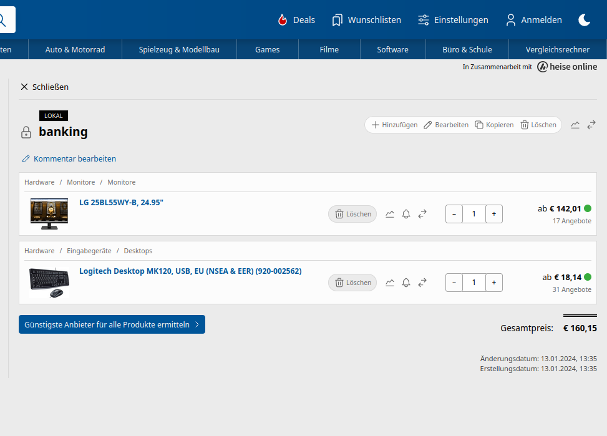Image resolution: width=607 pixels, height=436 pixels.
Task: Open Wunschlisten bookmark link
Action: pos(367,20)
